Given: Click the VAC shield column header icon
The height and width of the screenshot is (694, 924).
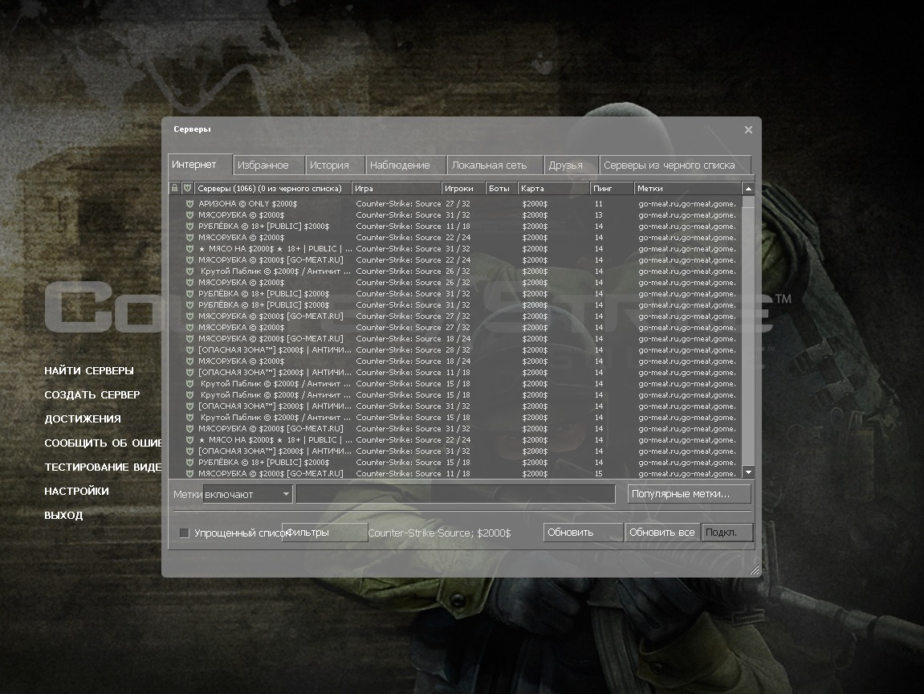Looking at the screenshot, I should point(187,188).
